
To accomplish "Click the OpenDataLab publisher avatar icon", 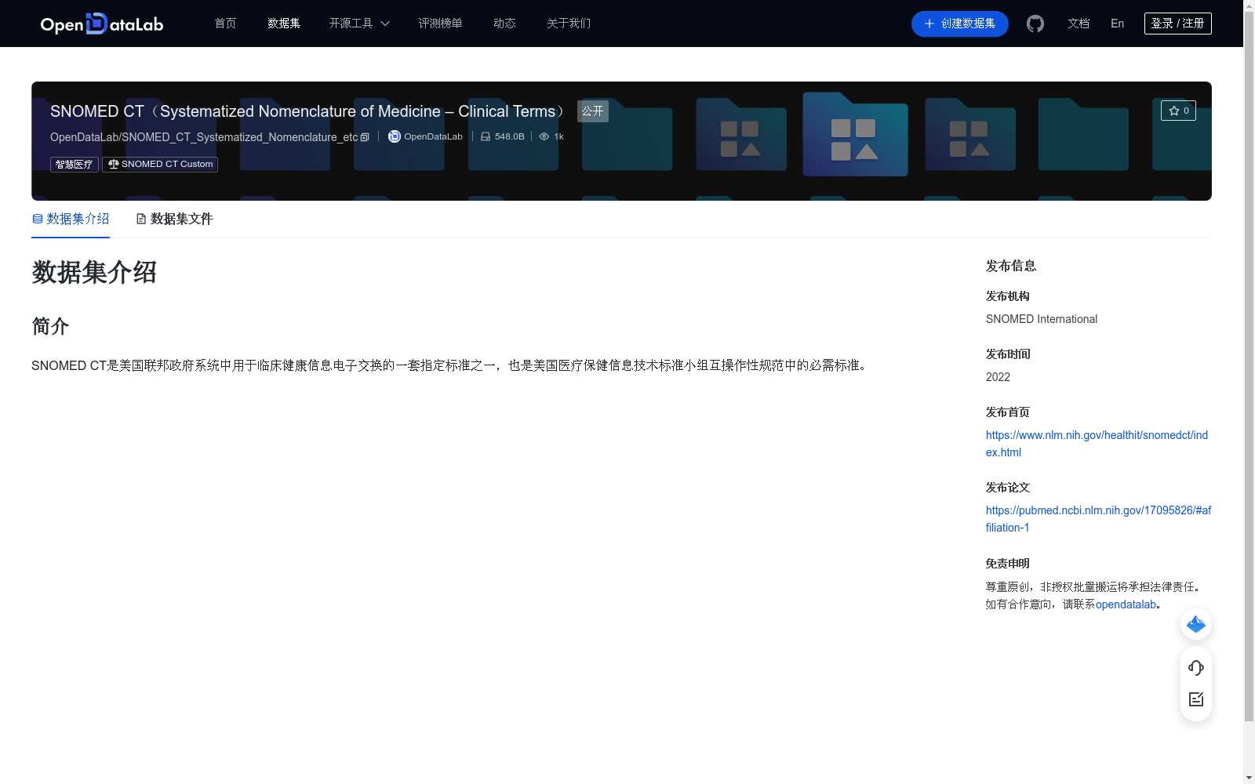I will point(395,136).
